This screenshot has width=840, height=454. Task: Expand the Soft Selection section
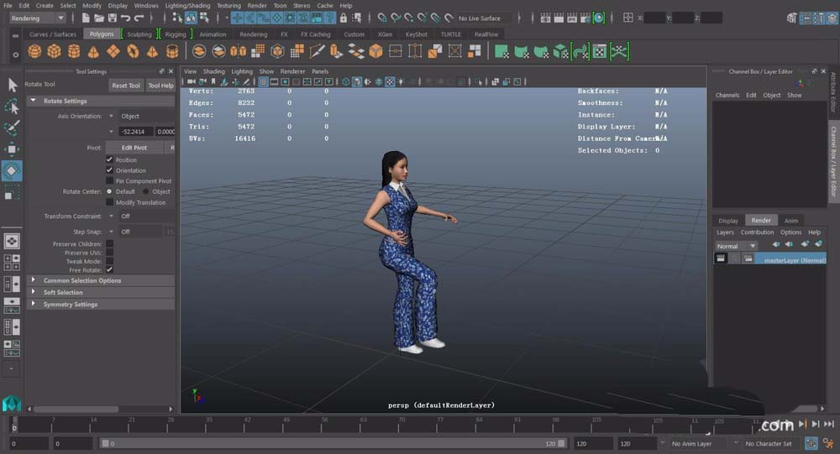tap(63, 292)
